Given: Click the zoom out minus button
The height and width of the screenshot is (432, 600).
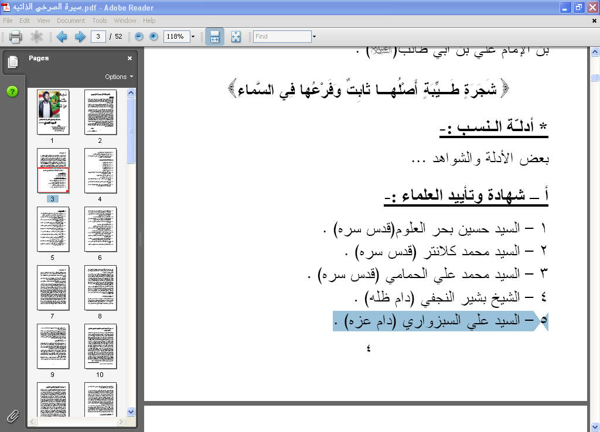Looking at the screenshot, I should [x=139, y=36].
